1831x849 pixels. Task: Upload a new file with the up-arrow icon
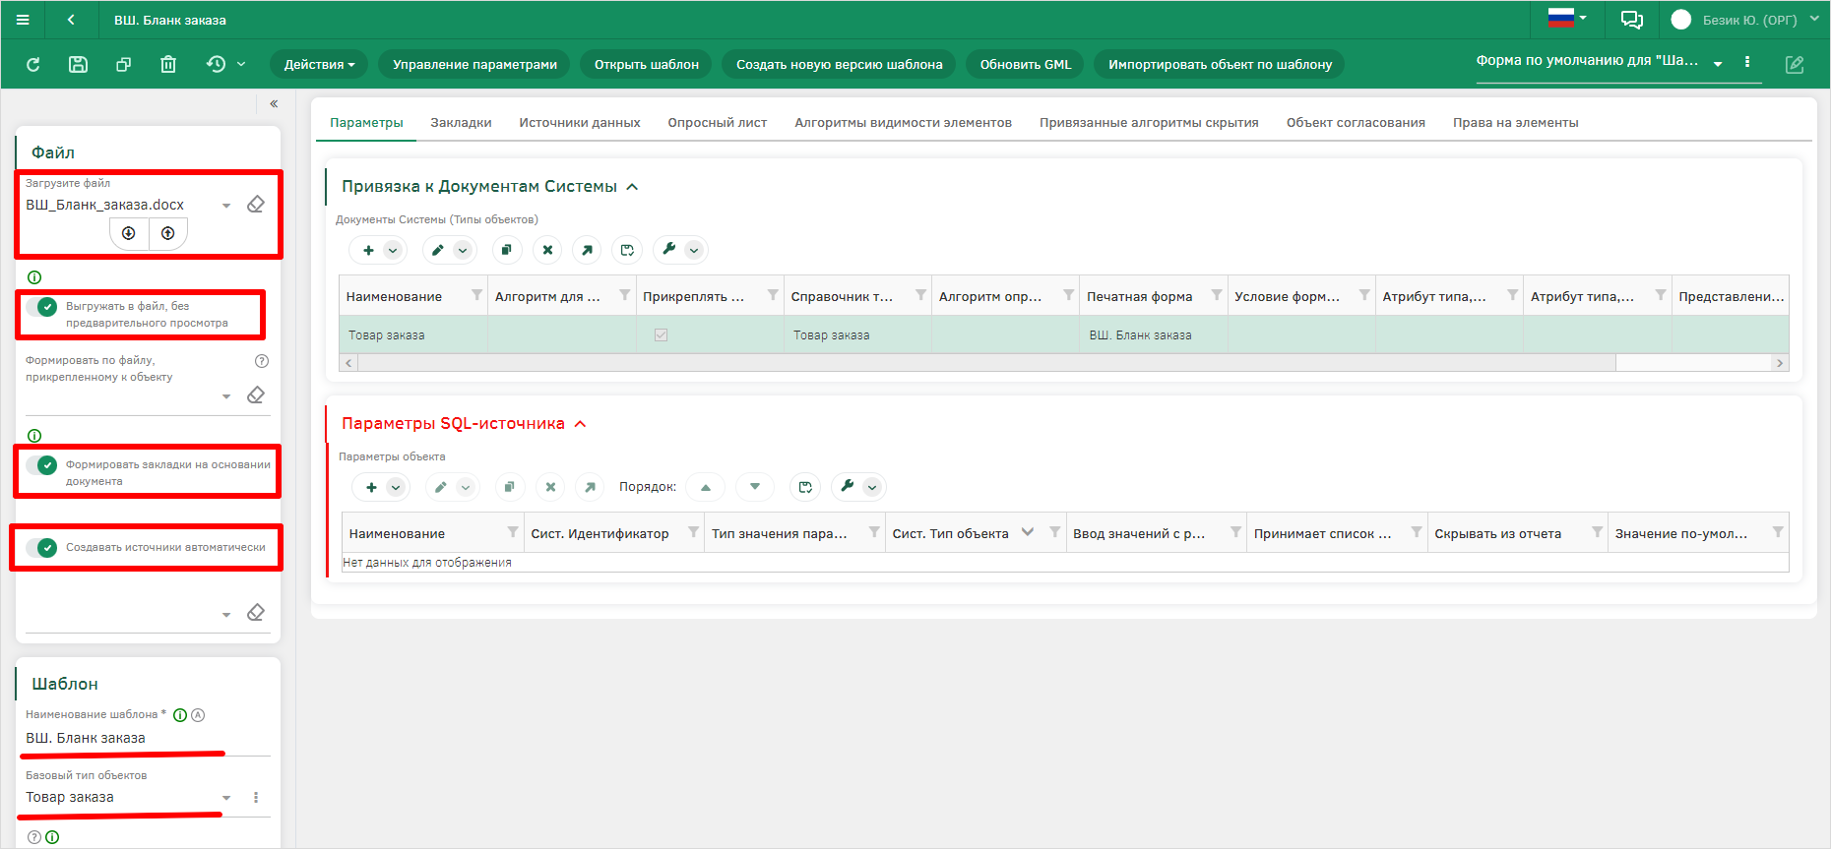(168, 233)
